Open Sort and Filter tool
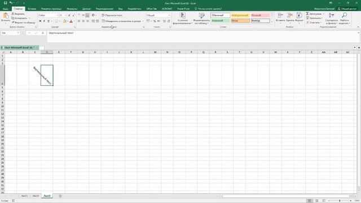The height and width of the screenshot is (203, 361). (x=332, y=19)
